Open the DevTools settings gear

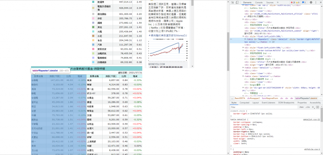(x=311, y=3)
